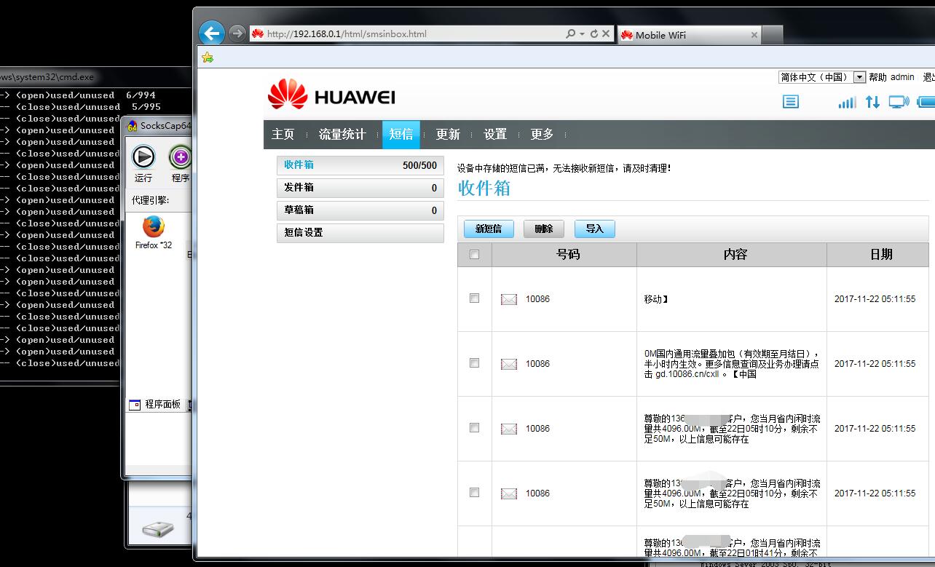The image size is (935, 567).
Task: Click the Run play icon in SocksCap64
Action: pyautogui.click(x=143, y=156)
